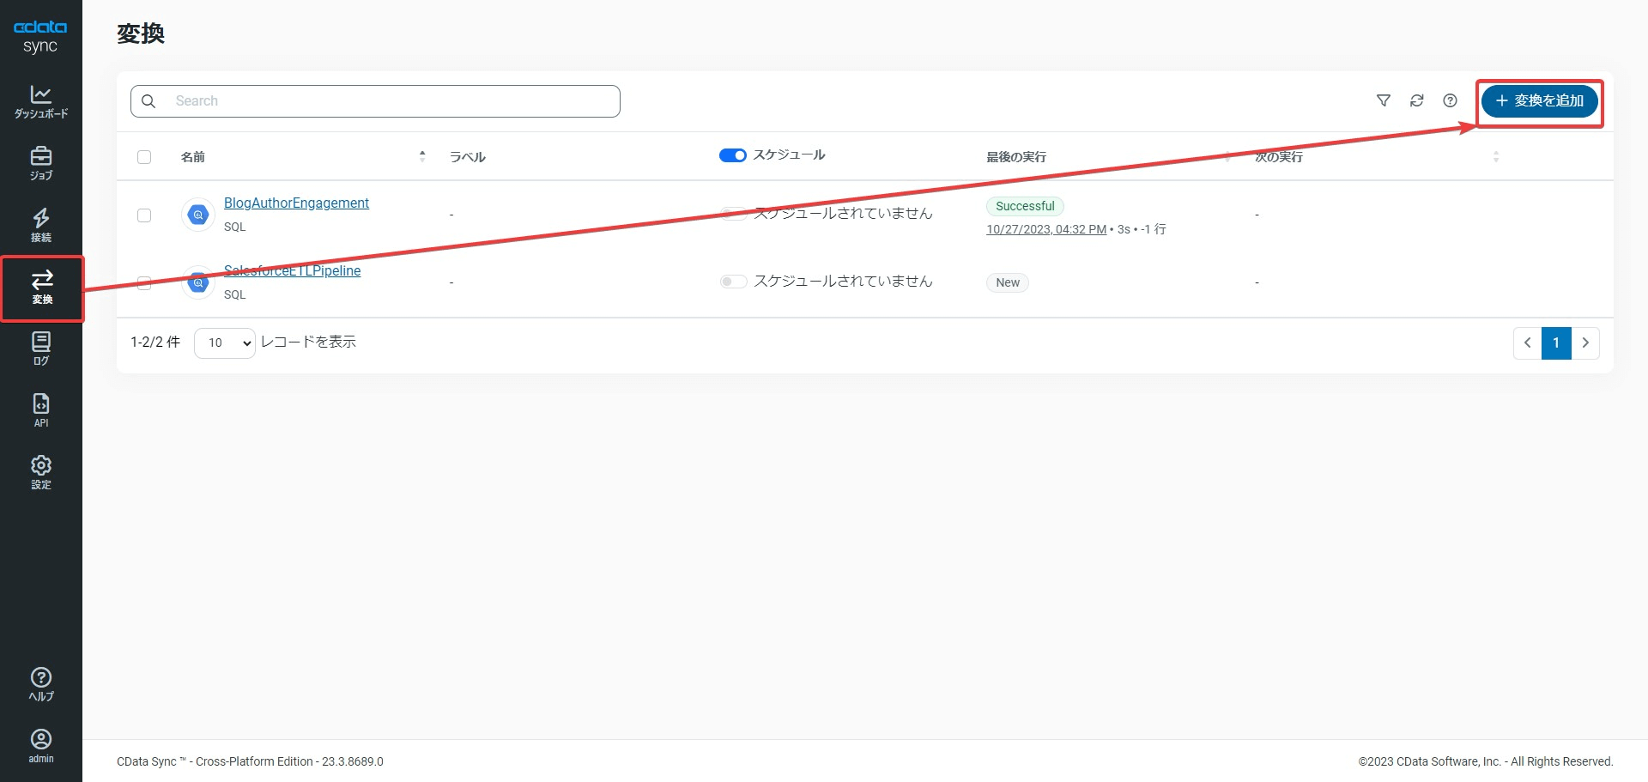Open 設定 settings in sidebar
The height and width of the screenshot is (782, 1648).
point(40,472)
